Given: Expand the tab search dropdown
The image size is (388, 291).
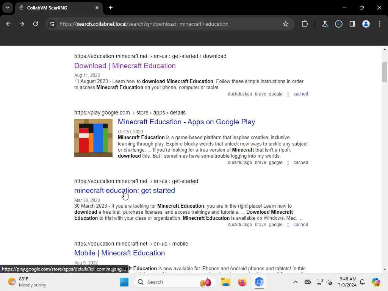Looking at the screenshot, I should 8,8.
